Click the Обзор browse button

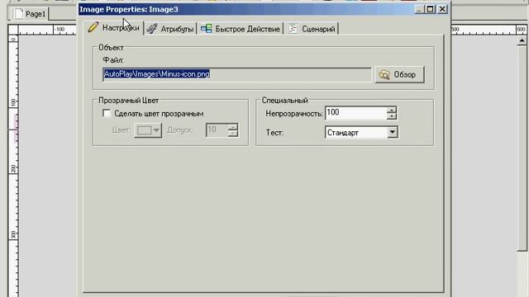coord(399,74)
